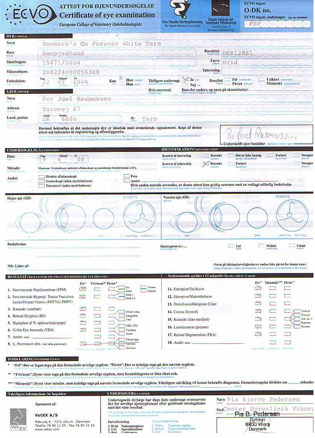Tick the Han (male) checkbox
This screenshot has height=438, width=315.
click(121, 84)
